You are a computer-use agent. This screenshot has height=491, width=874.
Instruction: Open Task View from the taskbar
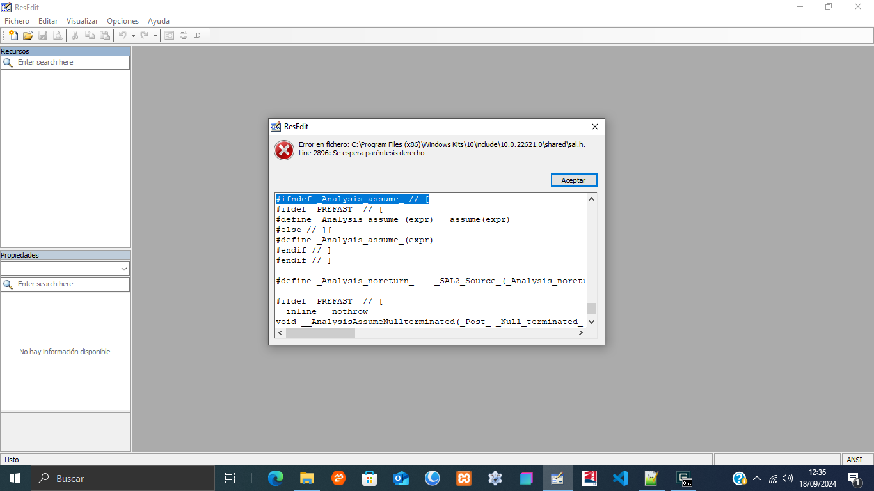coord(230,478)
